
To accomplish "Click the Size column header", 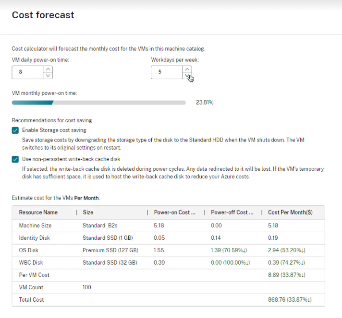I will pos(88,212).
